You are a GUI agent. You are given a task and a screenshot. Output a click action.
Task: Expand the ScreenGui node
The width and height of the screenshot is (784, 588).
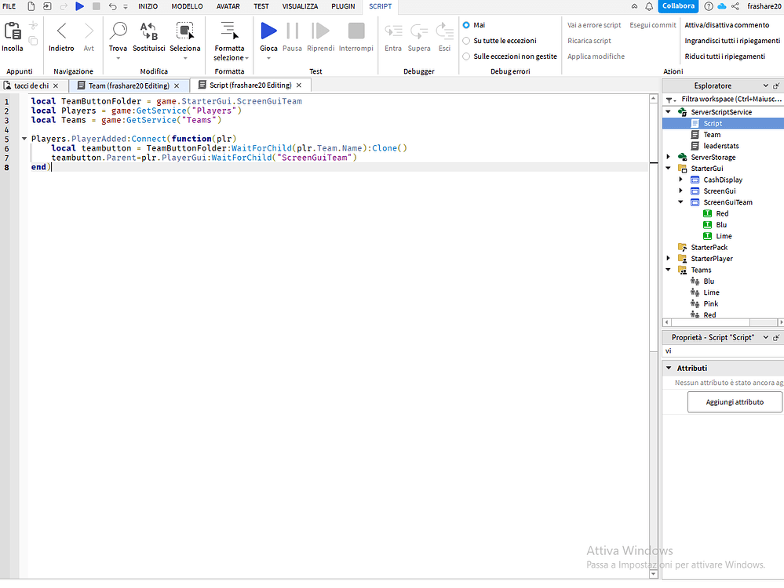(680, 191)
